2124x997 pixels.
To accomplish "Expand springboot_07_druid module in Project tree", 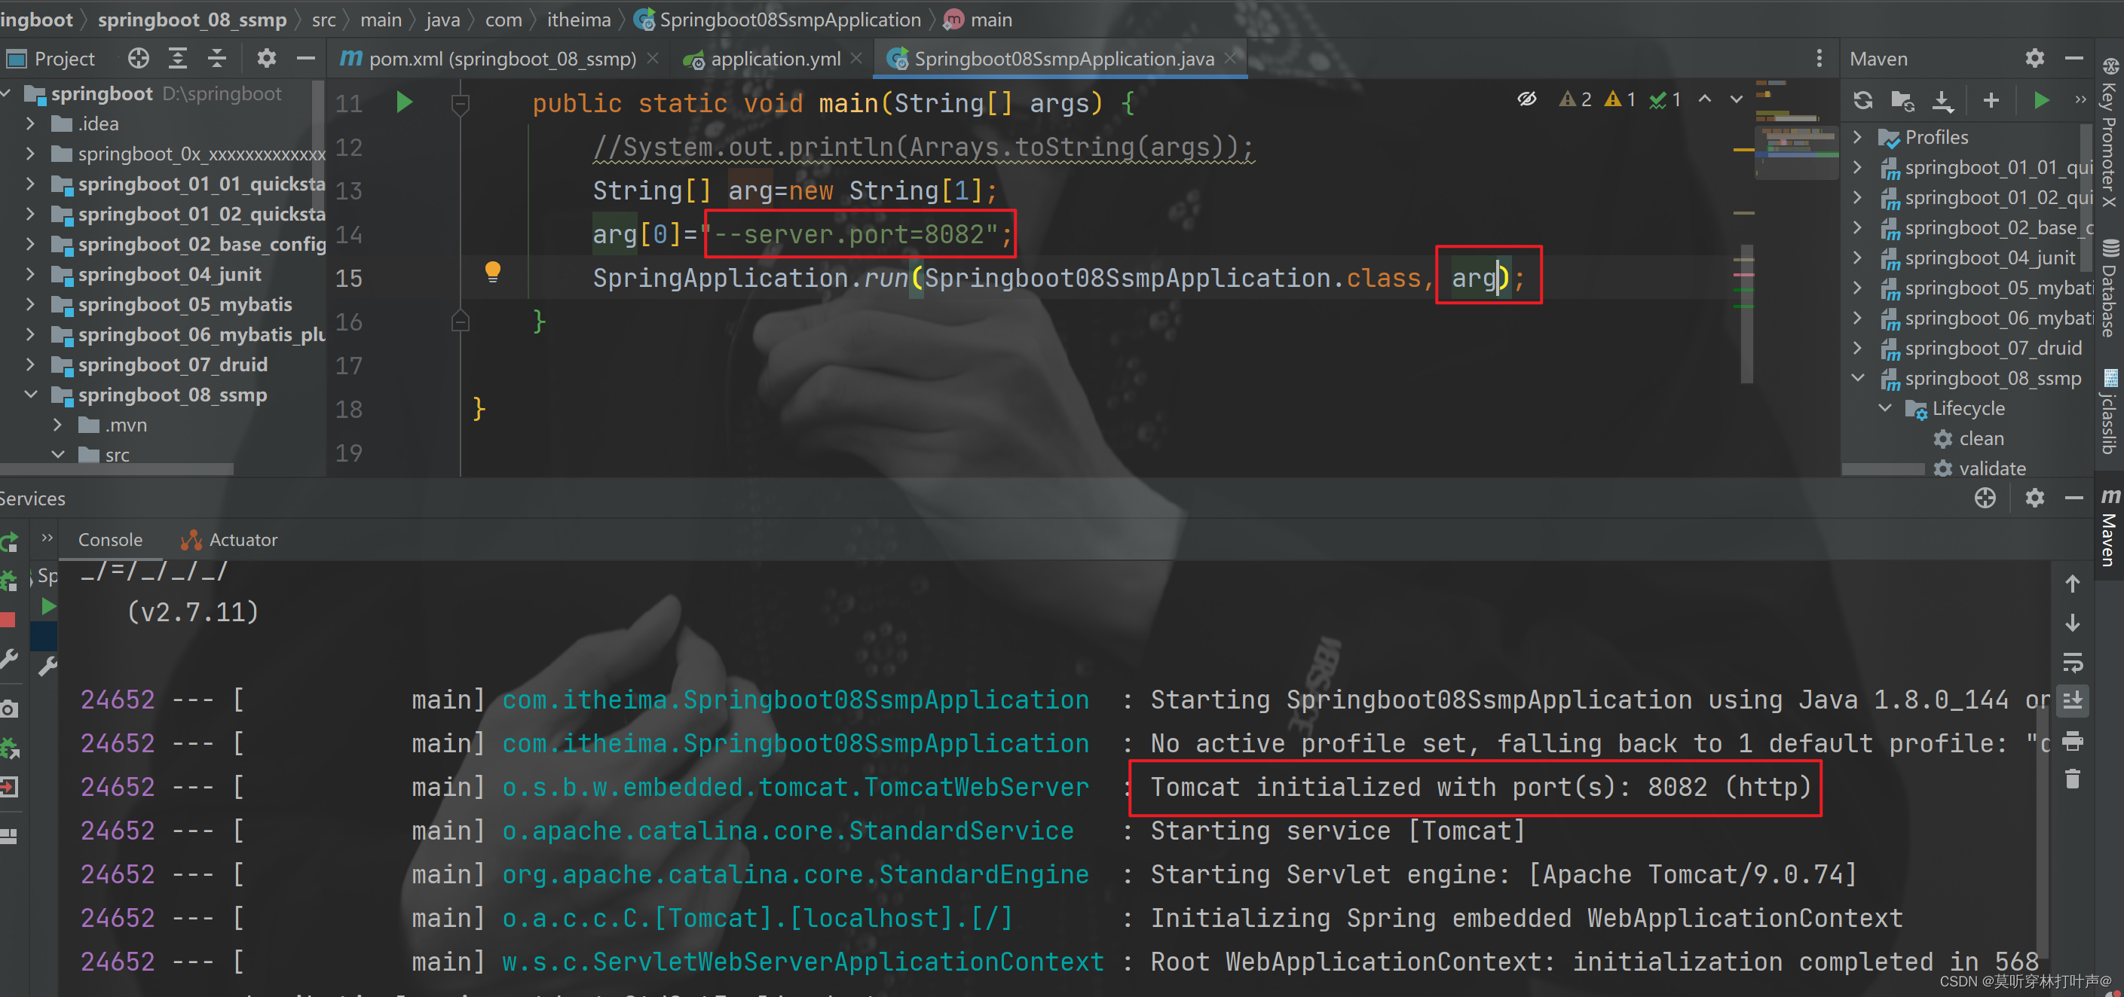I will (30, 365).
